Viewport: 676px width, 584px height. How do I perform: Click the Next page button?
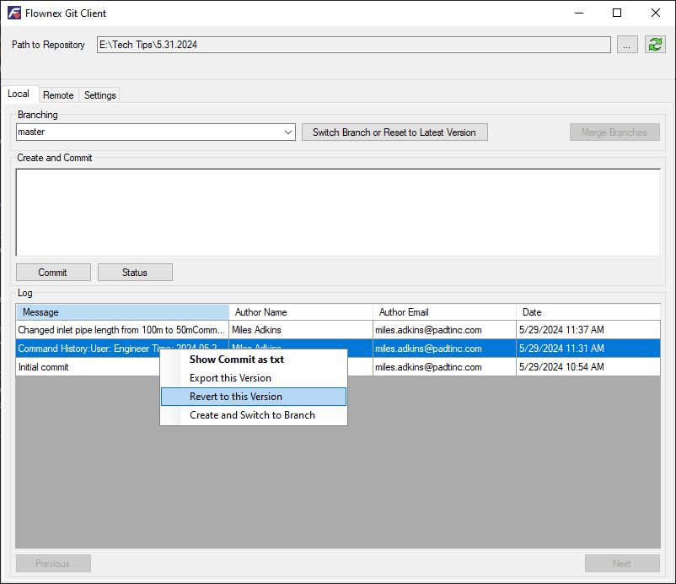click(x=622, y=563)
